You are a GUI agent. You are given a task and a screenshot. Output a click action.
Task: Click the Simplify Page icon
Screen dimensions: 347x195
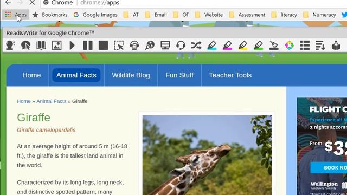tap(320, 45)
